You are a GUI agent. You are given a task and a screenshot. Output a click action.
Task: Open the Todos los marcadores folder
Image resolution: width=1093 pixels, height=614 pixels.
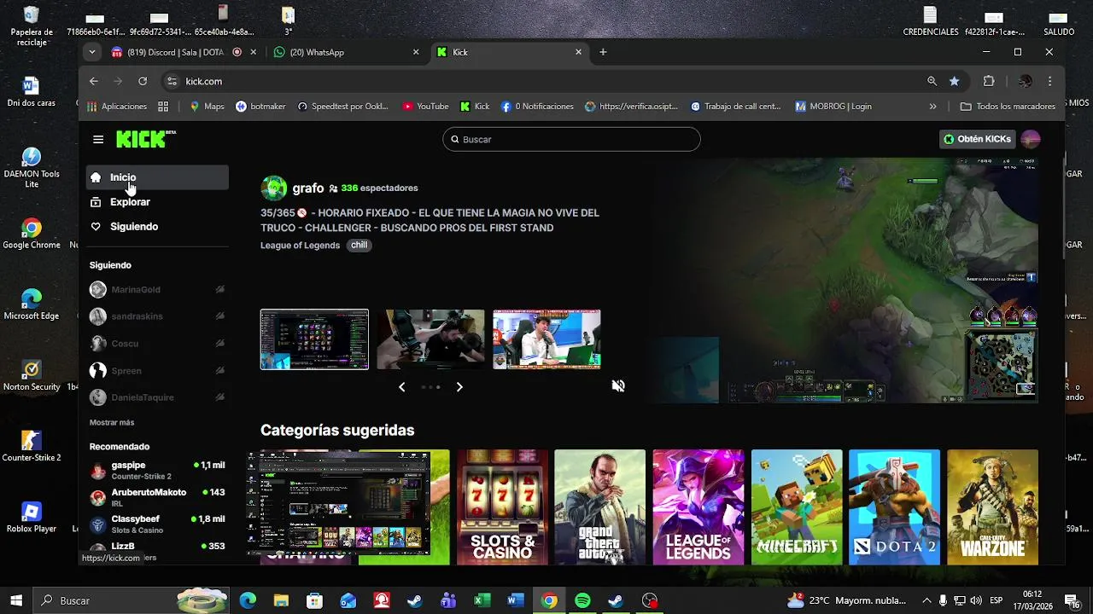click(x=1008, y=107)
